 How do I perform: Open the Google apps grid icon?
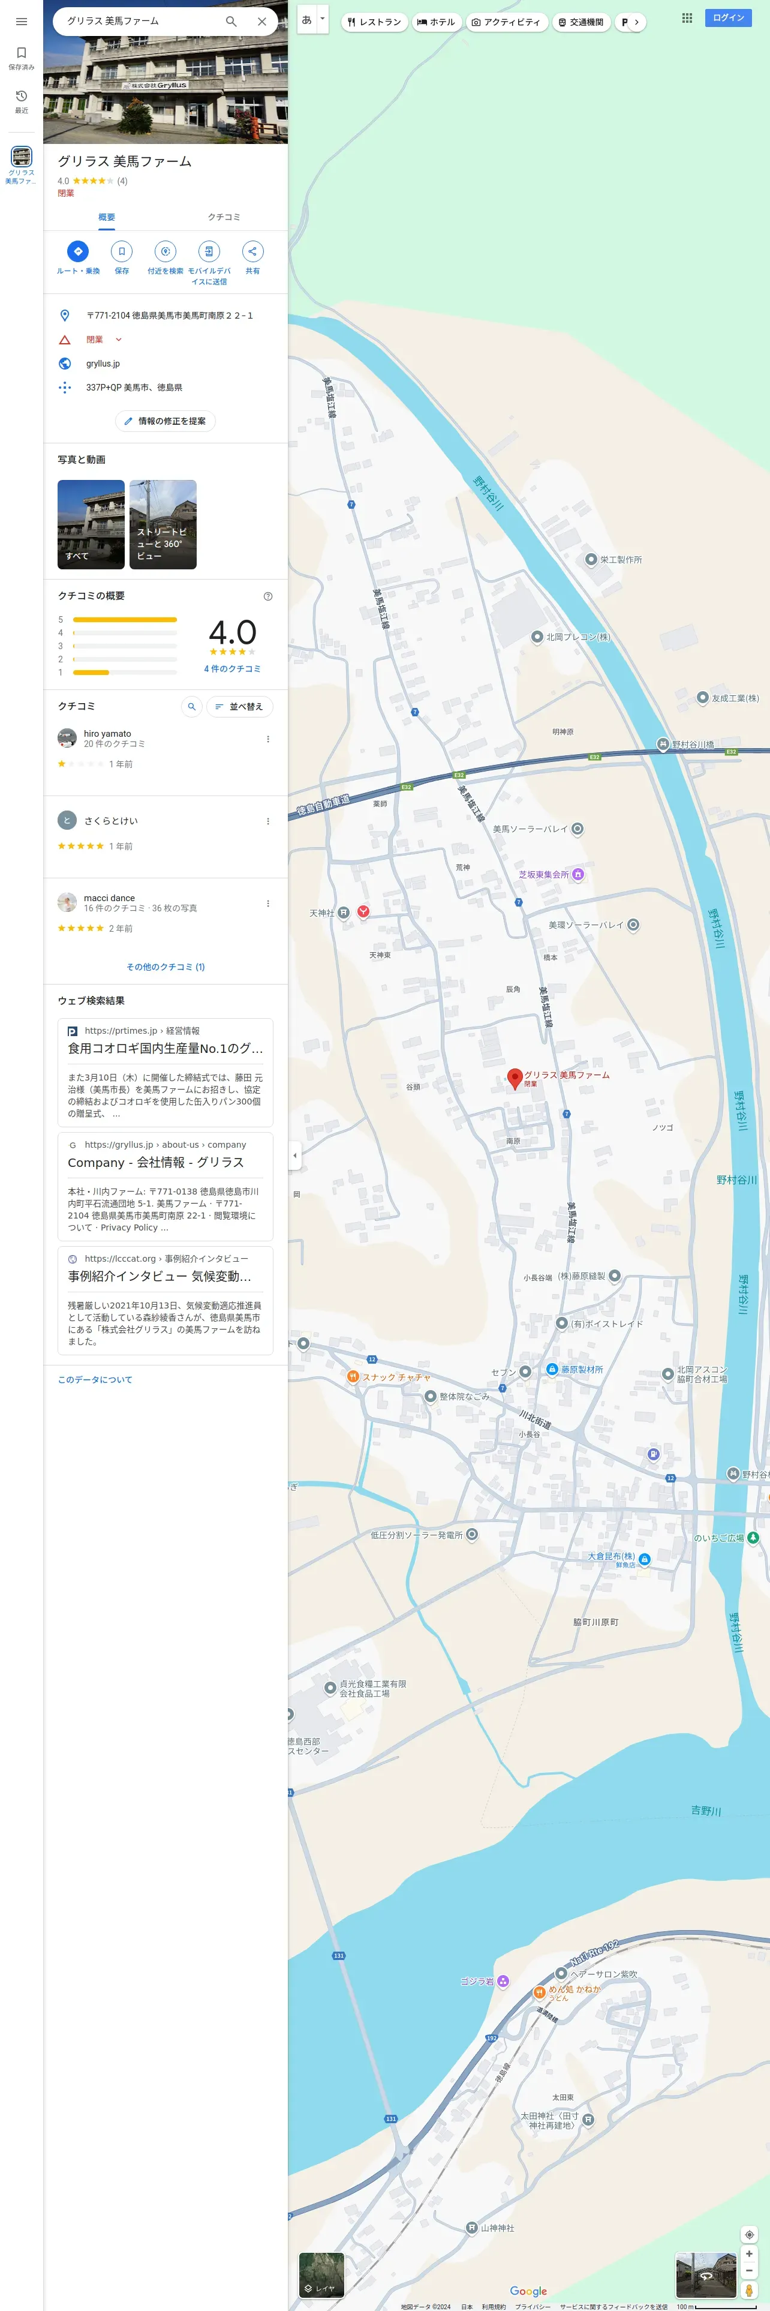pos(687,18)
